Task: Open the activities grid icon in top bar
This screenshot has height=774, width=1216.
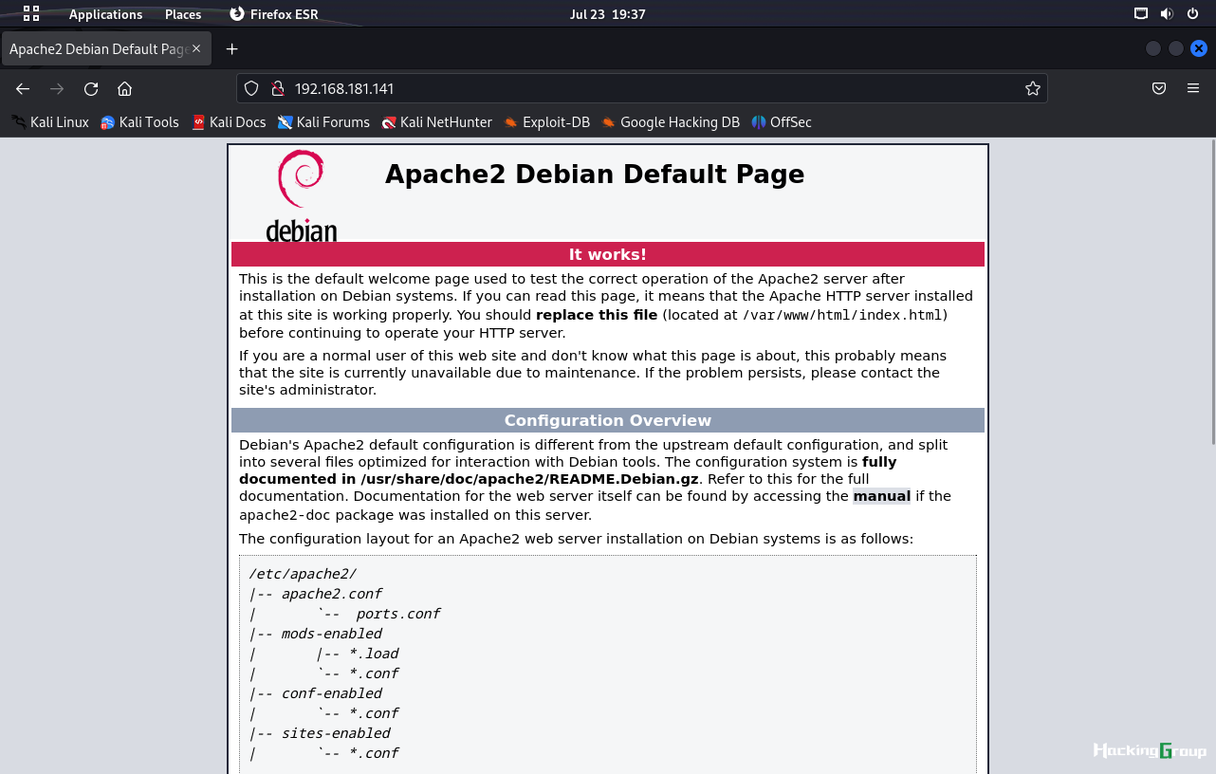Action: tap(31, 13)
